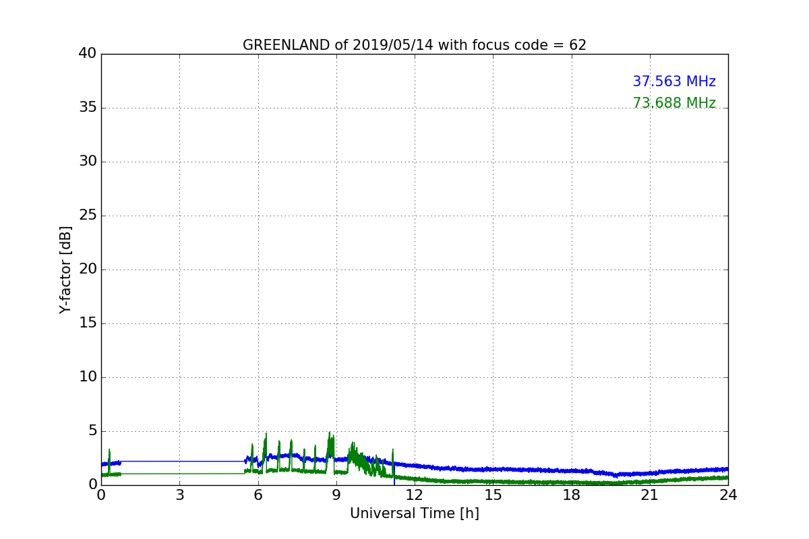This screenshot has height=539, width=809.
Task: Click the y-axis tick label 10
Action: [88, 377]
